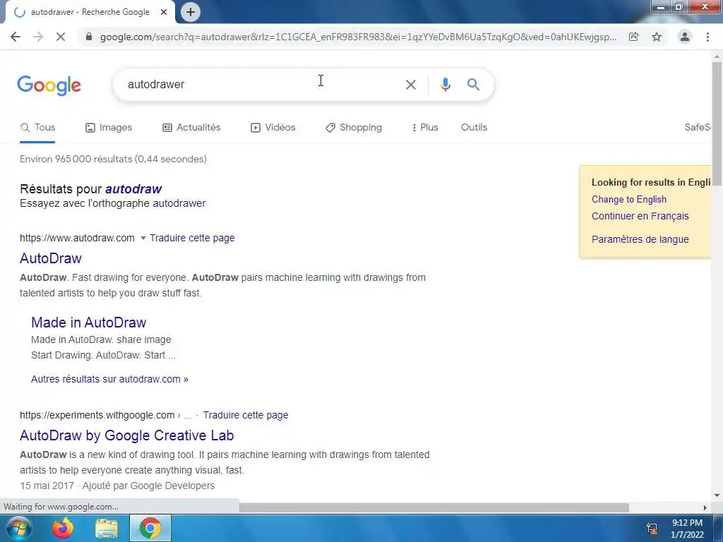Viewport: 723px width, 542px height.
Task: Open a new tab with the plus button
Action: (x=191, y=12)
